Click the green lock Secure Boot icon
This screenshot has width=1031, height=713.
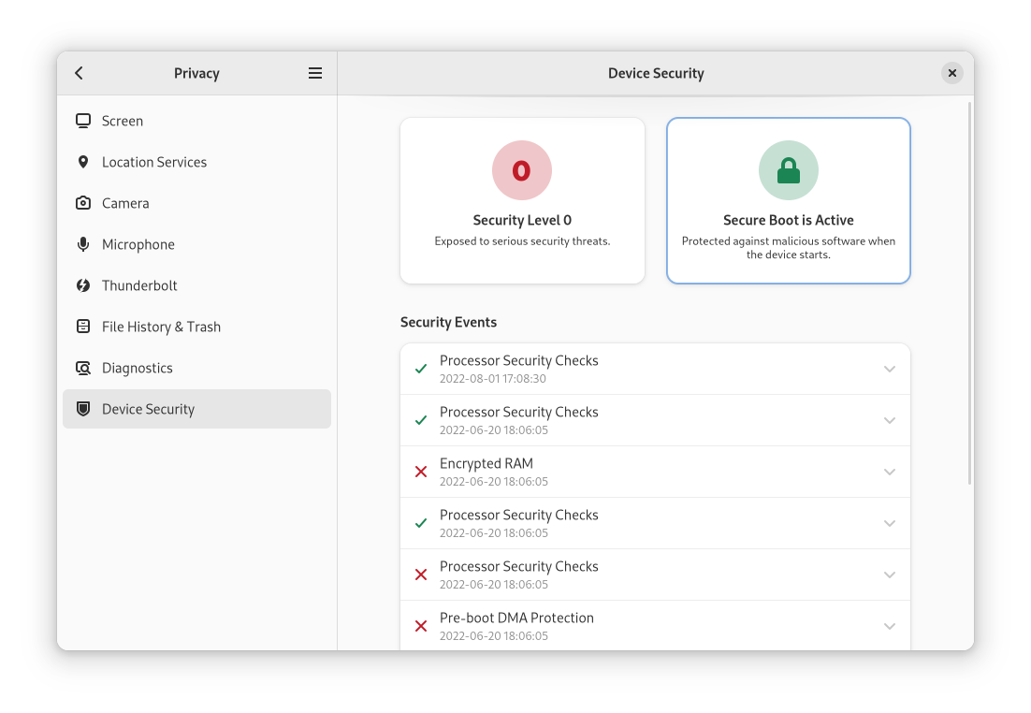pos(788,170)
